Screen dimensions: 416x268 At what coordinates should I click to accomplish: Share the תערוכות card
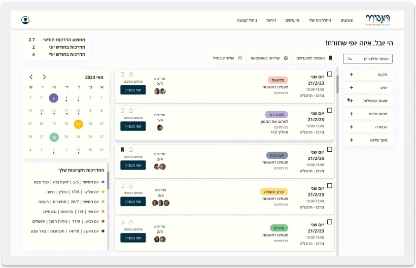[131, 150]
